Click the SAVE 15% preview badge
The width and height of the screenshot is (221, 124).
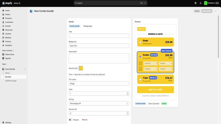141,29
